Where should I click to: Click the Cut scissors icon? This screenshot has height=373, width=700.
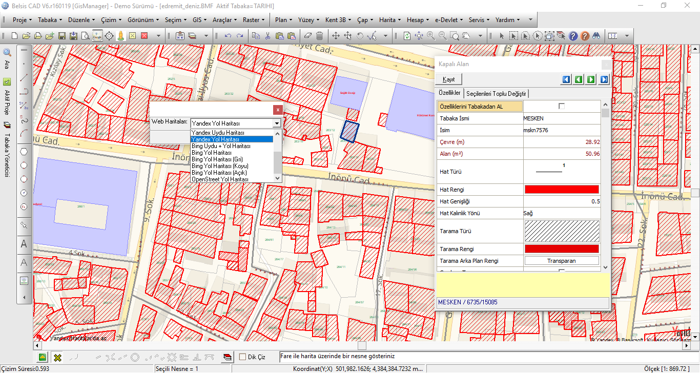point(267,36)
